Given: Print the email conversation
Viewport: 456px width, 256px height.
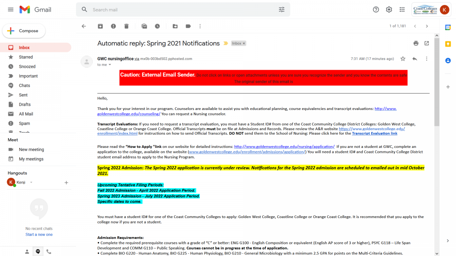Looking at the screenshot, I should pos(416,43).
